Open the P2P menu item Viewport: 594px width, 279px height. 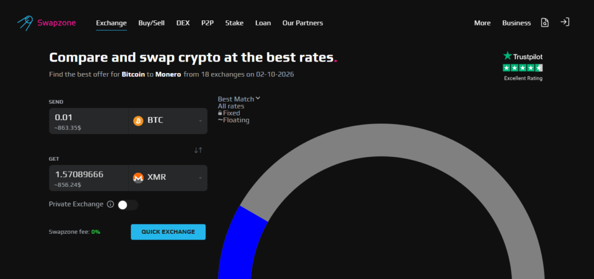(x=208, y=23)
